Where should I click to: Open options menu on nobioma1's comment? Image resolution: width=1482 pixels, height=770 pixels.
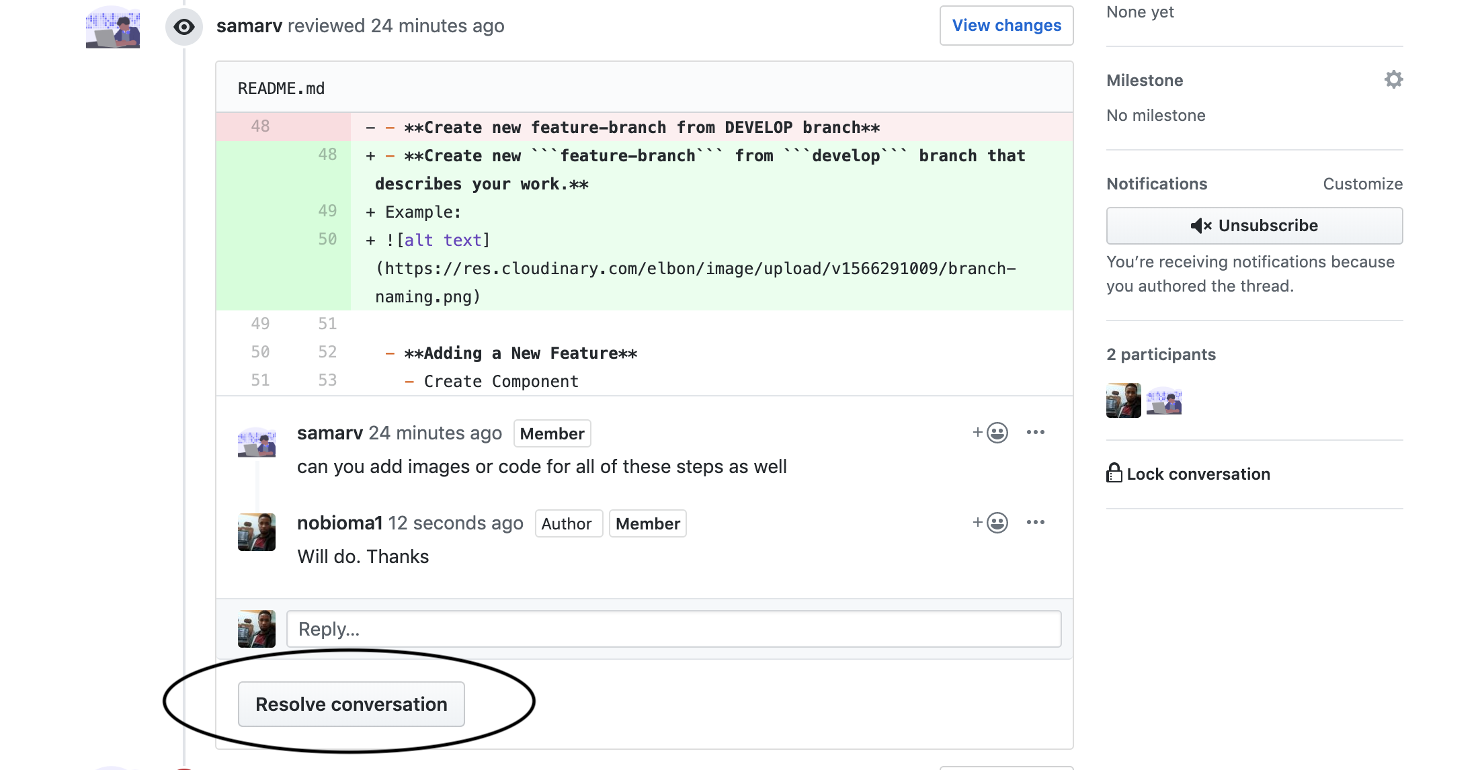1035,523
